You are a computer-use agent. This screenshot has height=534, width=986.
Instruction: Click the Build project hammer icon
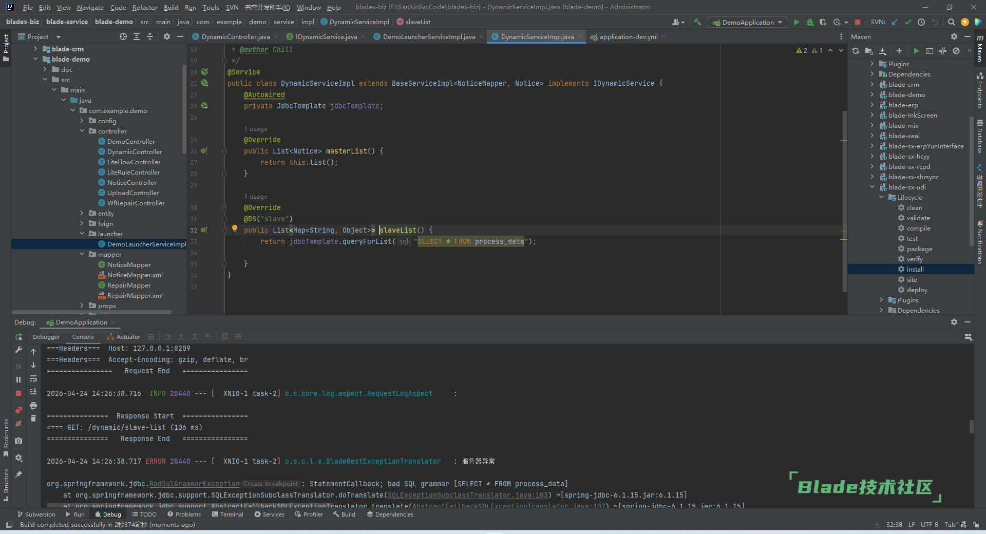(697, 22)
